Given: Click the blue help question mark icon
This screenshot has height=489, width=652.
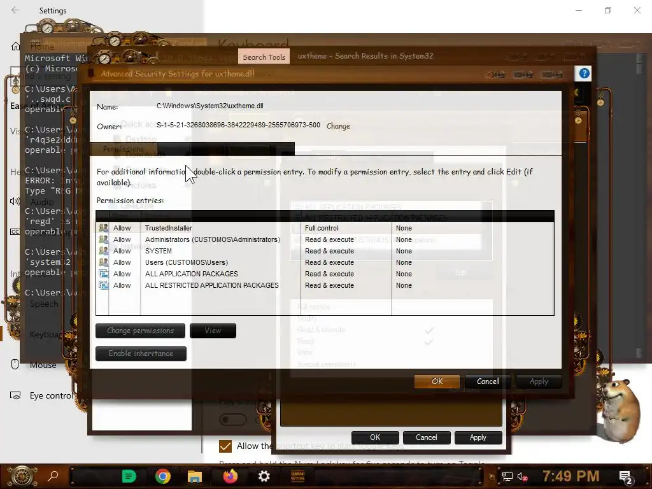Looking at the screenshot, I should pyautogui.click(x=585, y=74).
